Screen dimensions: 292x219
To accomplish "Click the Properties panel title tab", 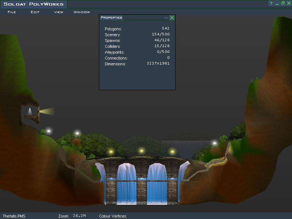I will pos(111,18).
